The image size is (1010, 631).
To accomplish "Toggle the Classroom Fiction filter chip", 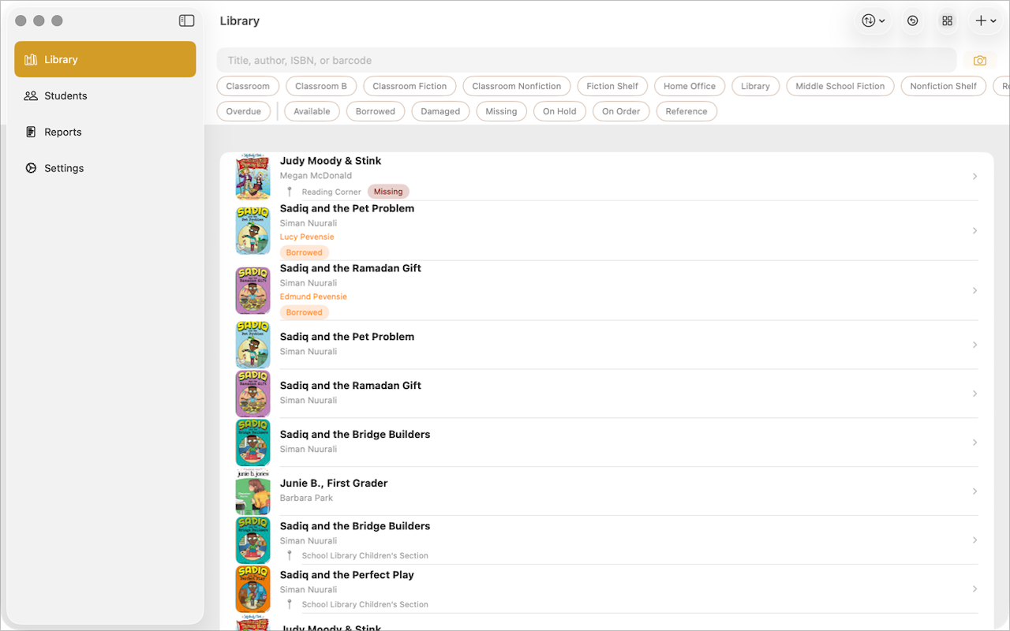I will tap(410, 86).
